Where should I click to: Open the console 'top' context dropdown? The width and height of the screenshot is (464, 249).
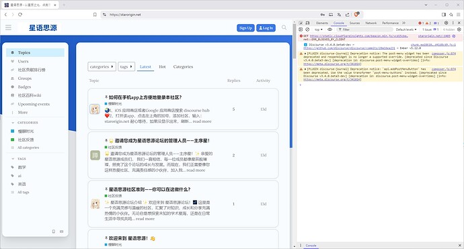click(x=319, y=30)
